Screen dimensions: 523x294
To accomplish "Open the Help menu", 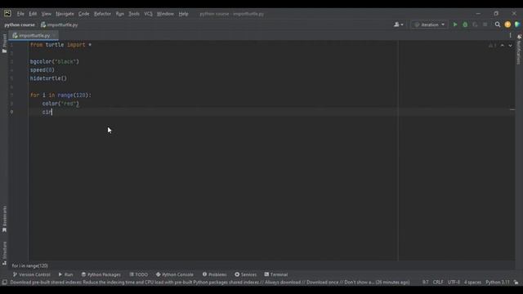I will (x=183, y=14).
